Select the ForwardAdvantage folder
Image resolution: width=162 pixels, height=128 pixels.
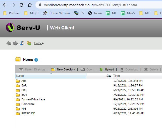pos(33,99)
